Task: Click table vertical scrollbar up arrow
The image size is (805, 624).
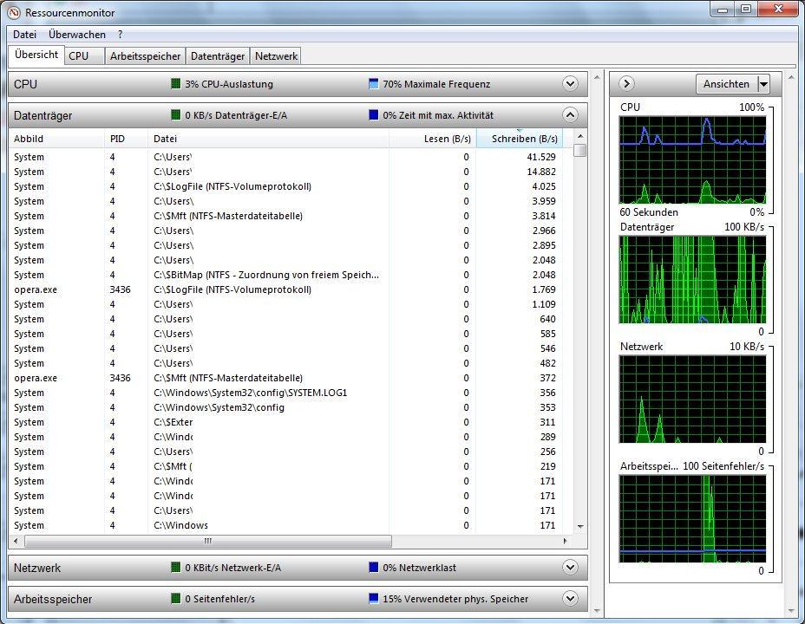Action: click(580, 136)
